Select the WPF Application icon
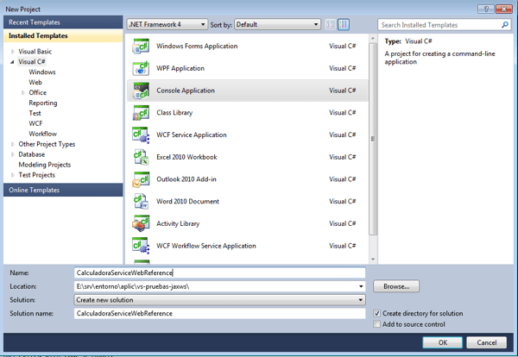Screen dimensions: 518x357 (x=141, y=69)
